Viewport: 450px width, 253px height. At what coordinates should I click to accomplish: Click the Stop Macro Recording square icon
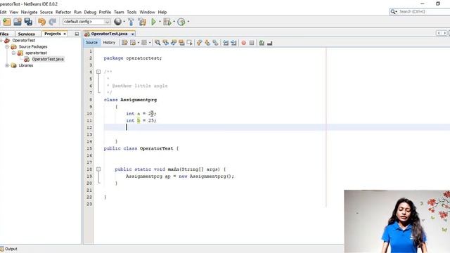click(x=252, y=43)
